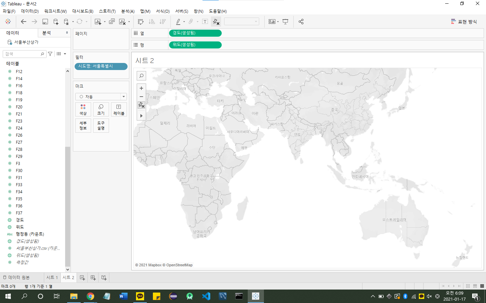Image resolution: width=486 pixels, height=303 pixels.
Task: Sort ascending toolbar icon
Action: pos(152,22)
